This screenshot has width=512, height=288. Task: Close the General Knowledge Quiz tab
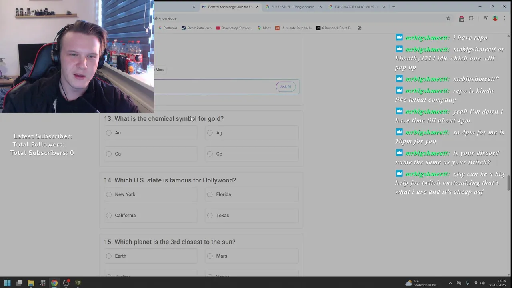pyautogui.click(x=257, y=7)
